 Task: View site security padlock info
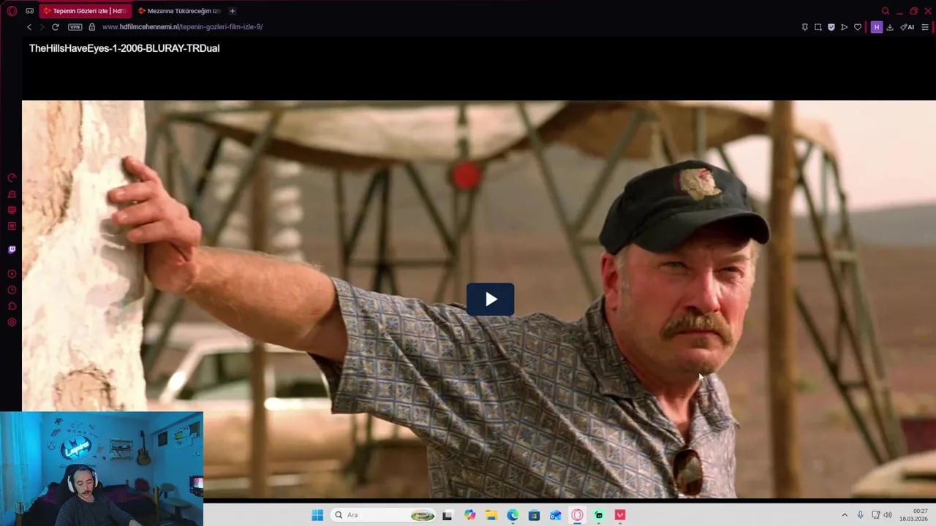point(91,27)
